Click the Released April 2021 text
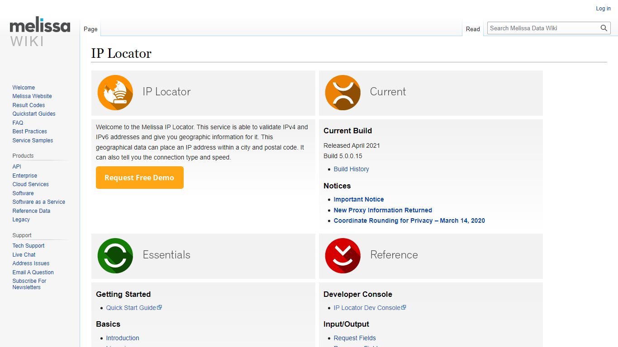Screen dimensions: 618x347 (352, 145)
